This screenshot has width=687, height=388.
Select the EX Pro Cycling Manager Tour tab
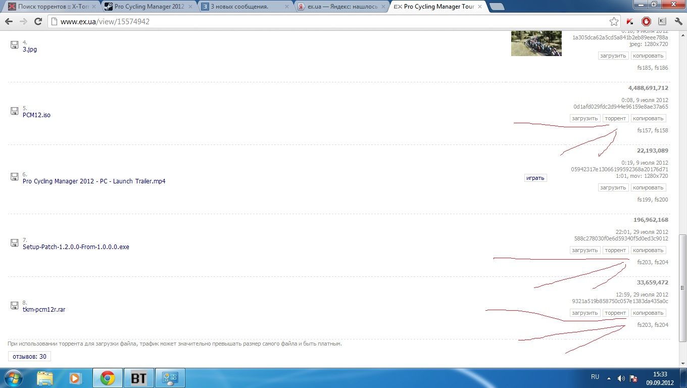tap(437, 7)
